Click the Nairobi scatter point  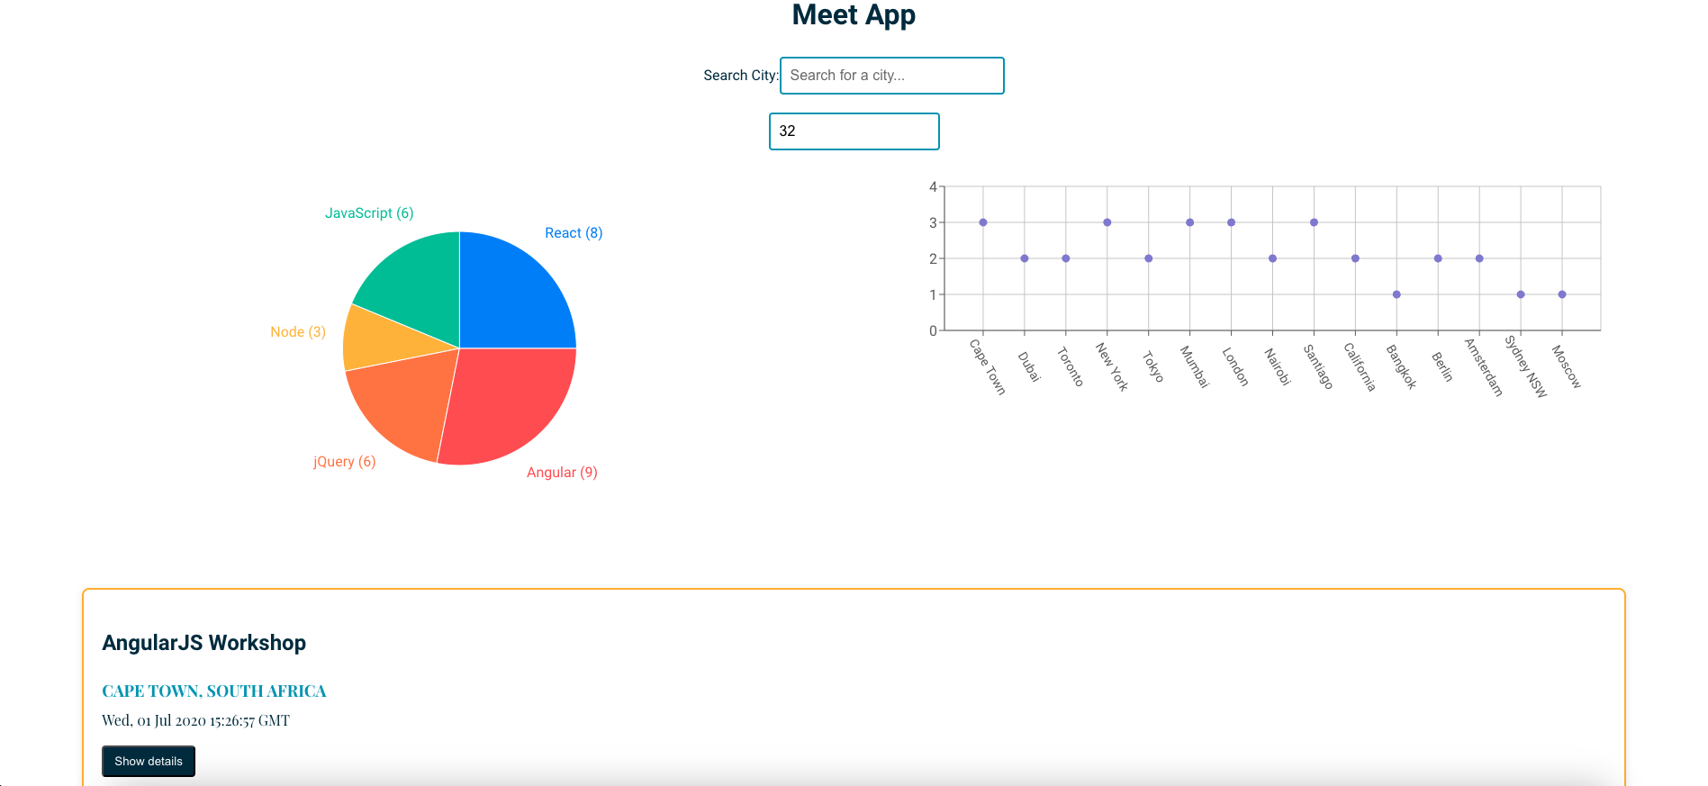pos(1273,258)
